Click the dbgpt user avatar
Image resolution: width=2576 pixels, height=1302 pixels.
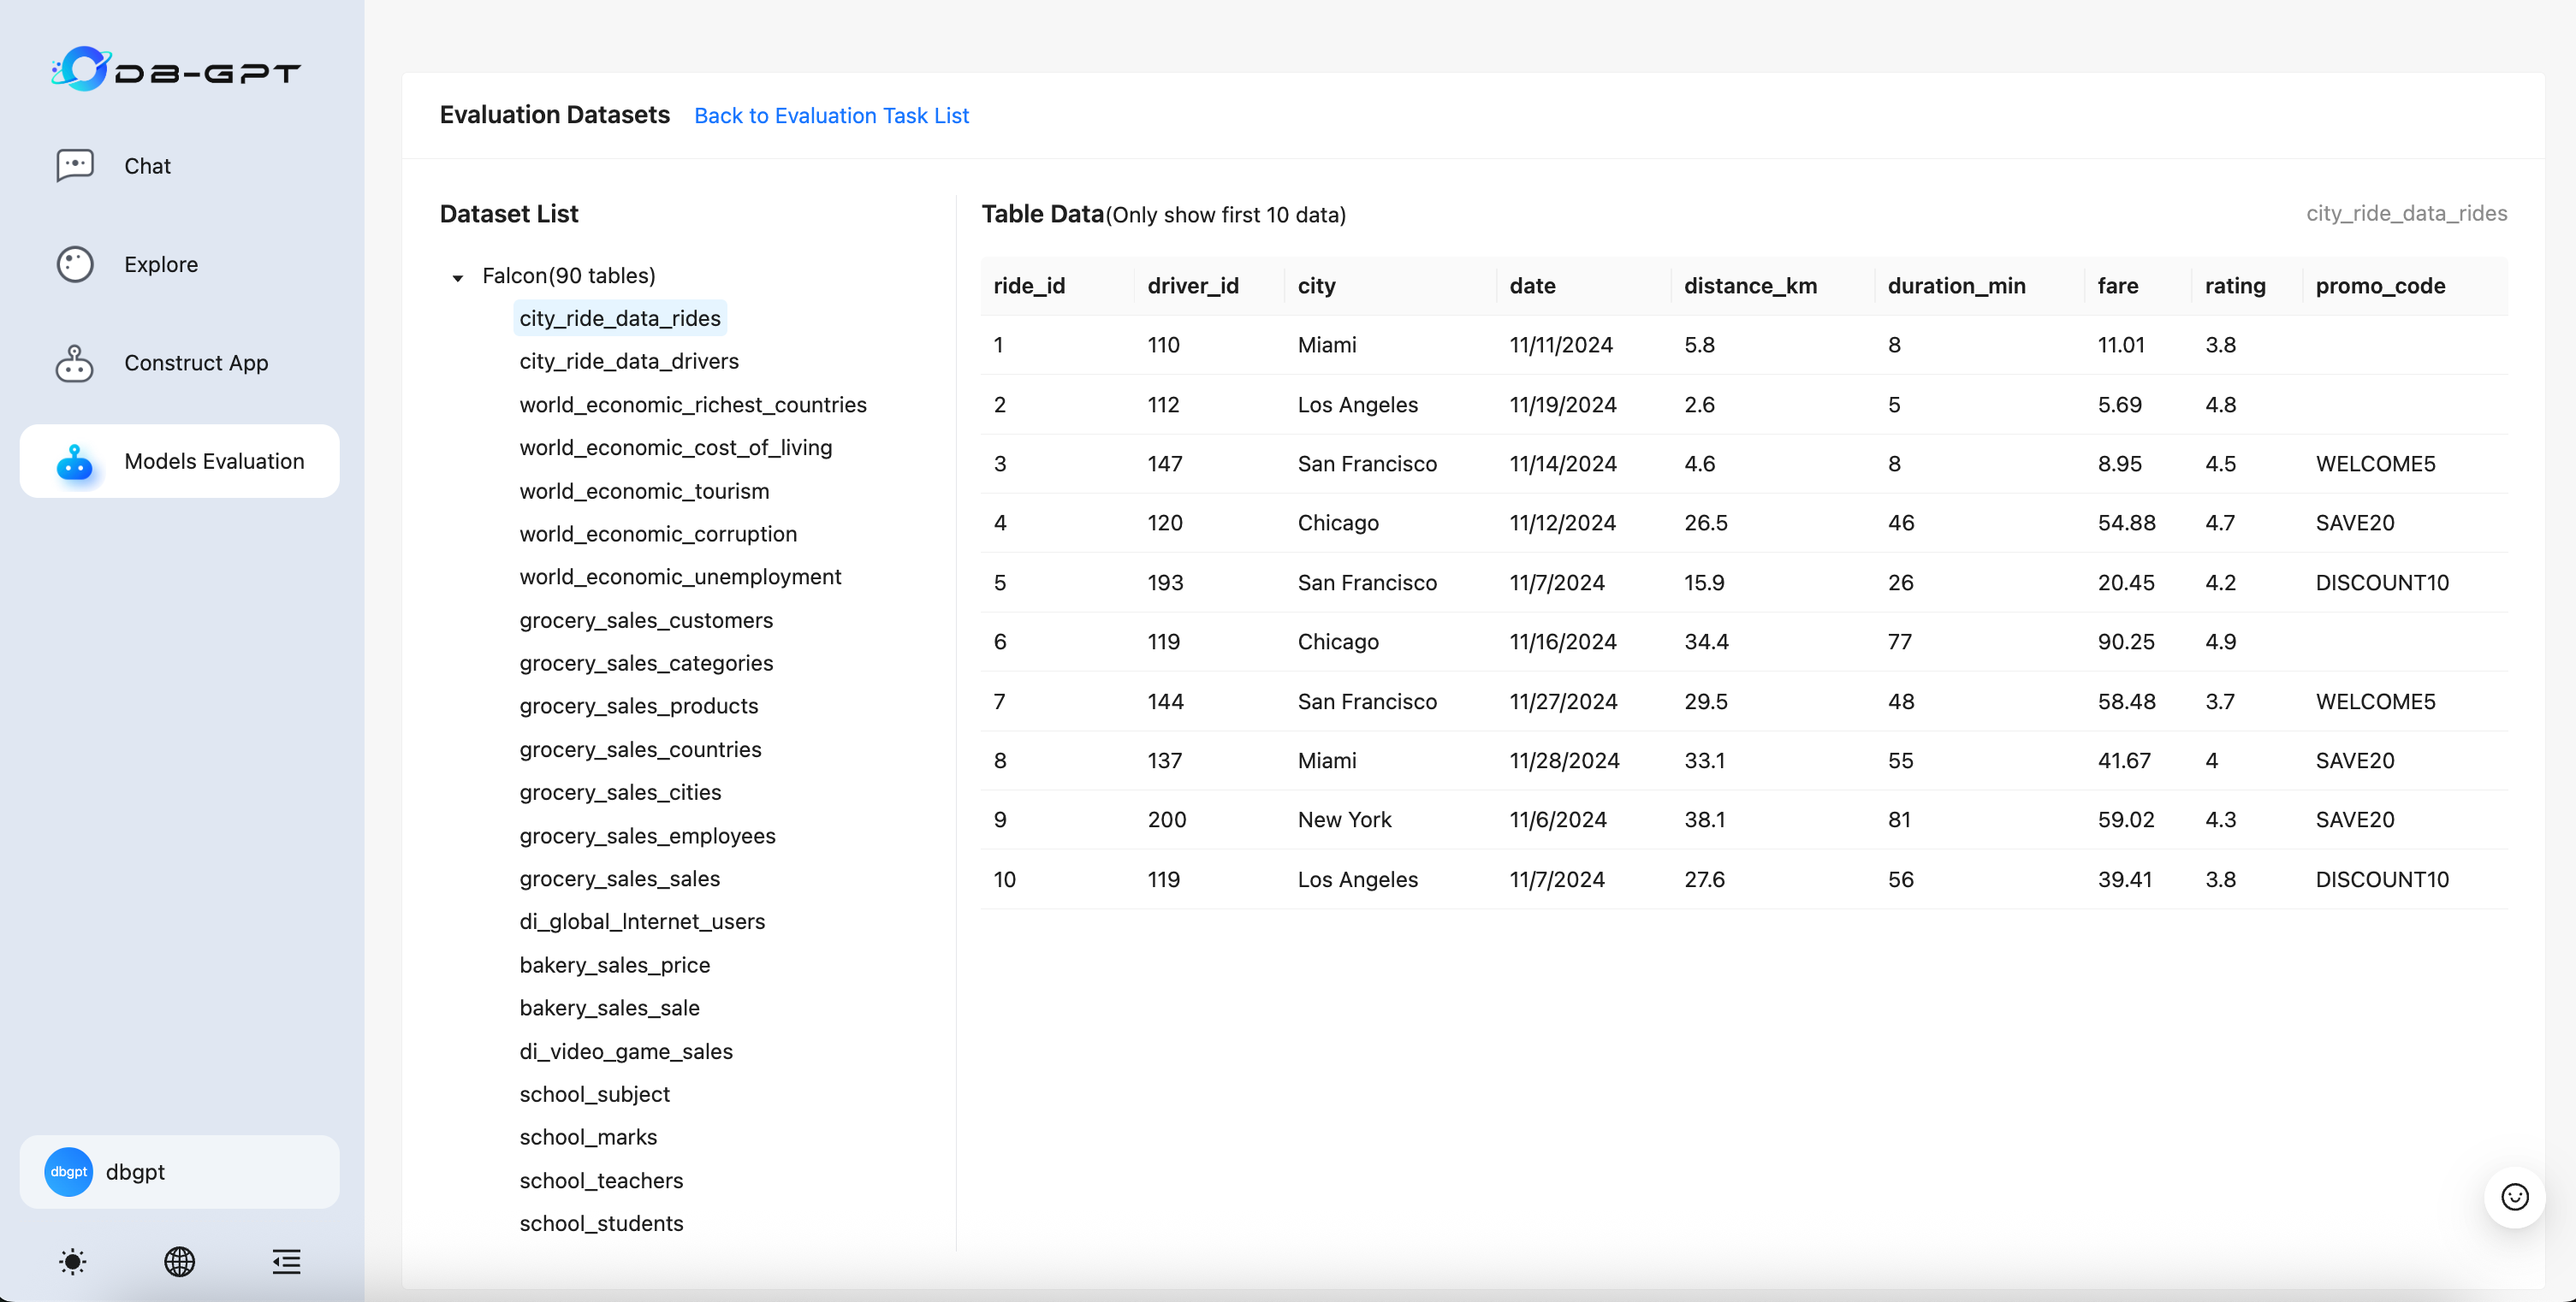(x=69, y=1172)
